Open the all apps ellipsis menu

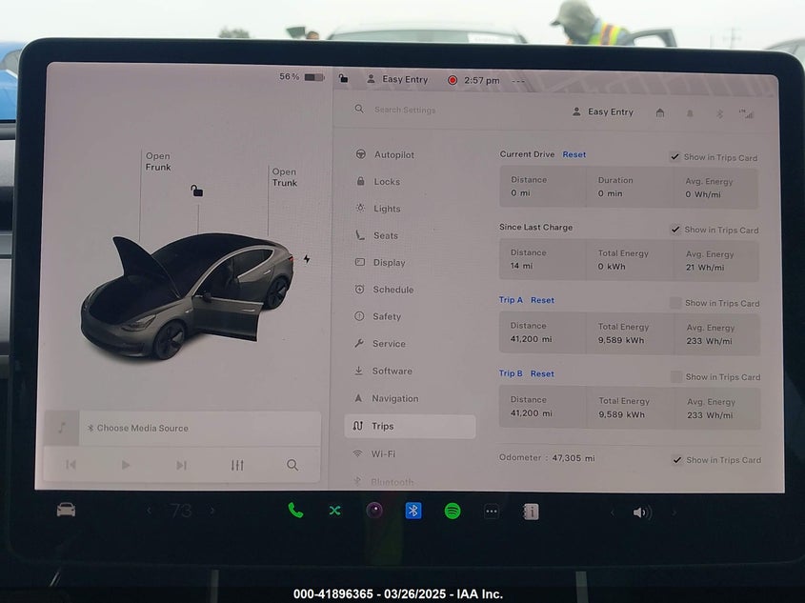coord(492,512)
